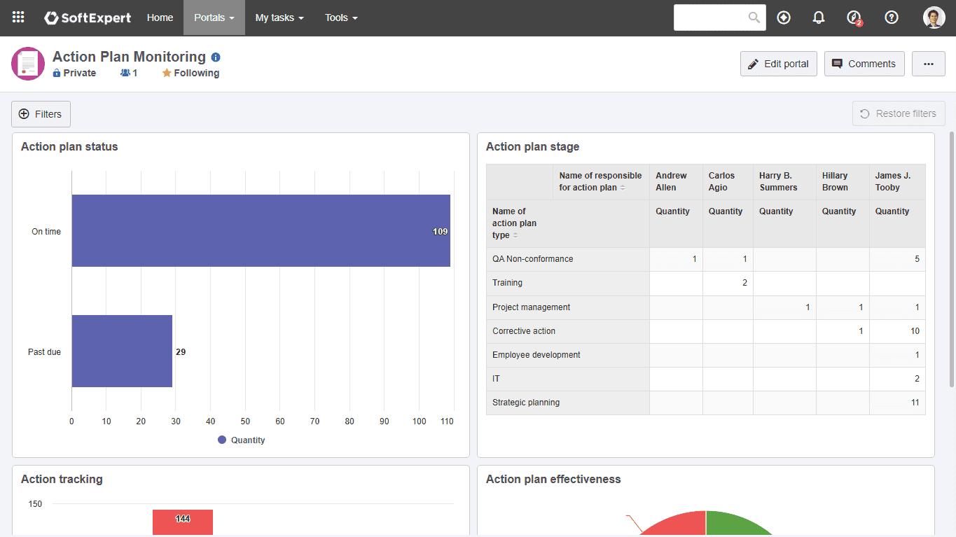Click the compass icon with red badge
This screenshot has width=956, height=537.
click(854, 18)
